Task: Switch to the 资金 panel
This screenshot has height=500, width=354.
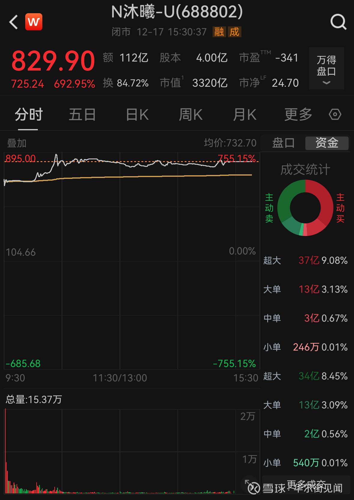Action: coord(327,143)
